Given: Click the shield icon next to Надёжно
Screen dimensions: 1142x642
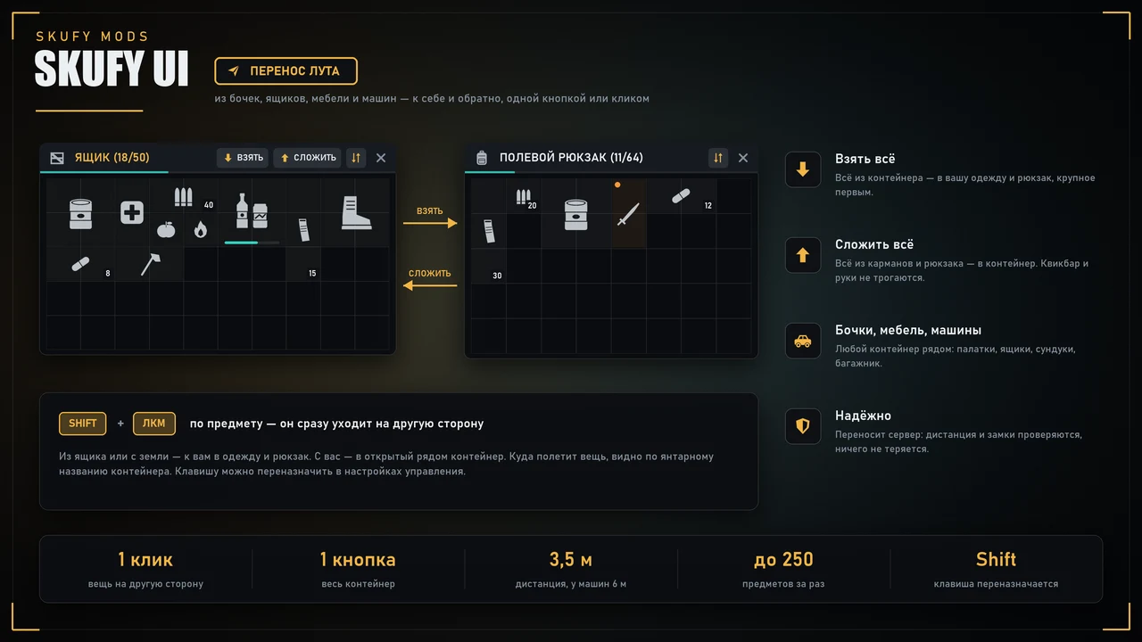Looking at the screenshot, I should [803, 426].
